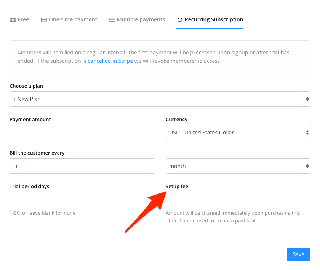320x270 pixels.
Task: Open the One-time payment tab
Action: tap(69, 19)
